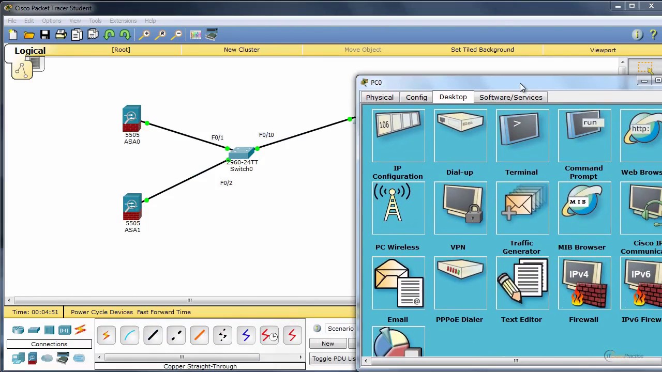662x372 pixels.
Task: Pick Copper Cross-Over dashed cable
Action: (x=176, y=335)
